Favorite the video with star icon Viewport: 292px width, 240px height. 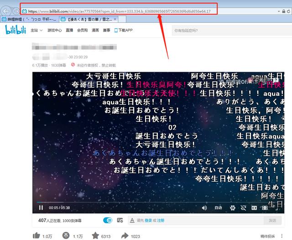[x=95, y=235]
